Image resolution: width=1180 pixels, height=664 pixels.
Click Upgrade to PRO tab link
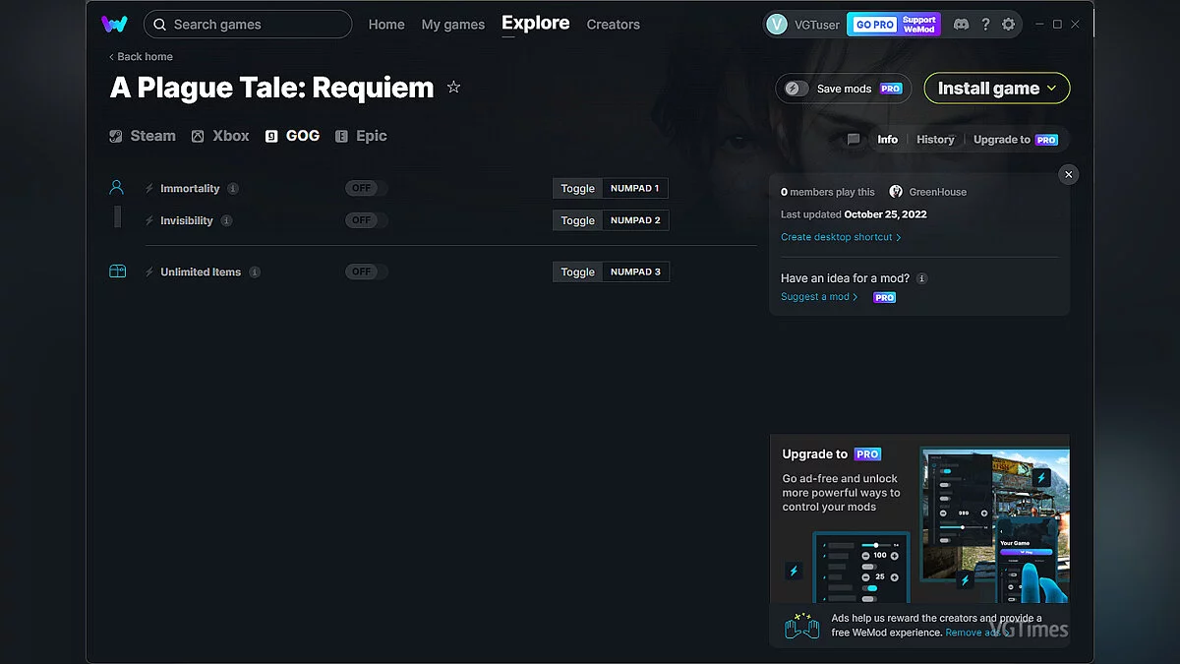pos(1015,140)
